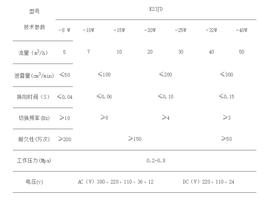Image resolution: width=278 pixels, height=206 pixels.
Task: Select the -32W column header
Action: (211, 30)
